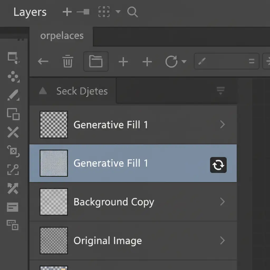The image size is (270, 270).
Task: Click the plus icon in Layers header
Action: click(x=67, y=12)
